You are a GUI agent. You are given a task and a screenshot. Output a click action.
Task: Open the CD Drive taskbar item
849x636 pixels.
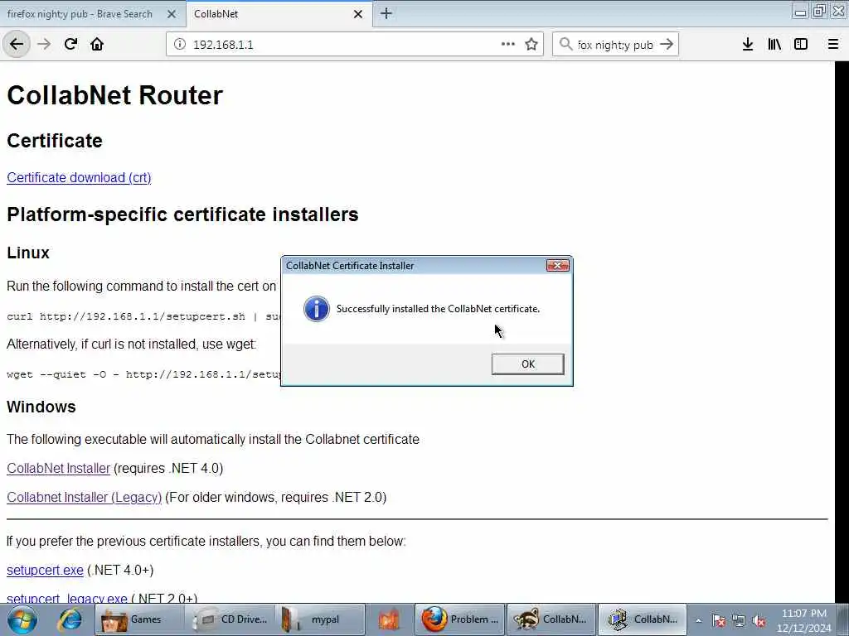pyautogui.click(x=230, y=619)
